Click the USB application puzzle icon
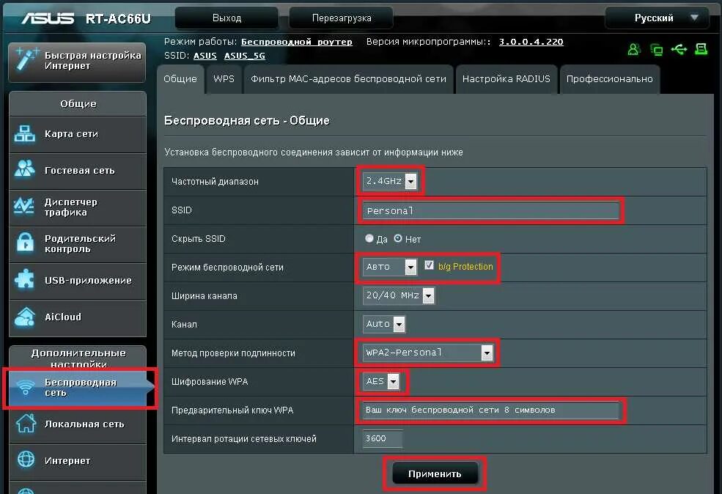Viewport: 722px width, 494px height. tap(24, 279)
